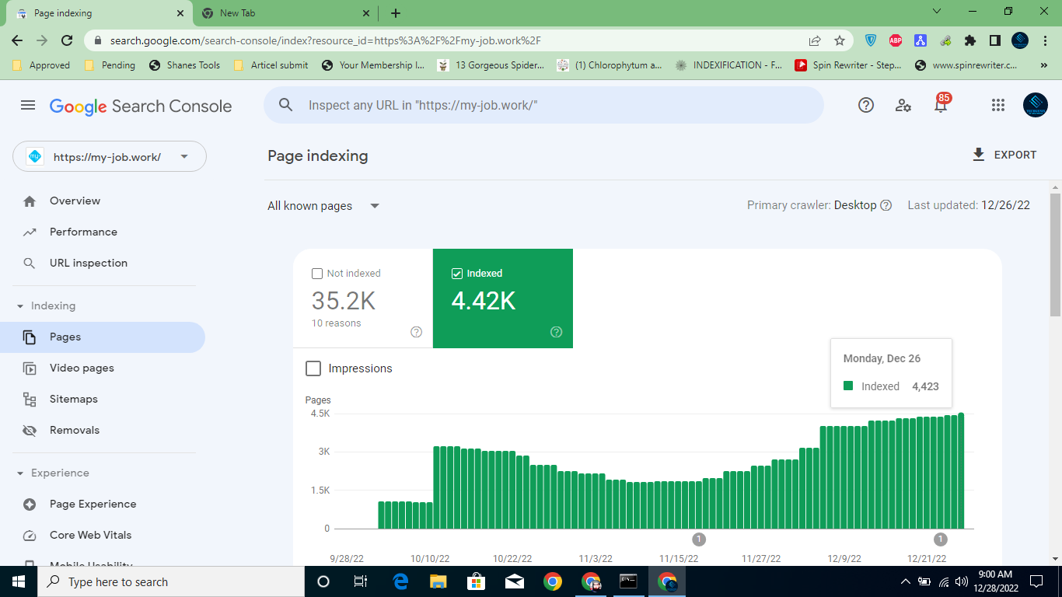Open the Google apps grid

998,106
